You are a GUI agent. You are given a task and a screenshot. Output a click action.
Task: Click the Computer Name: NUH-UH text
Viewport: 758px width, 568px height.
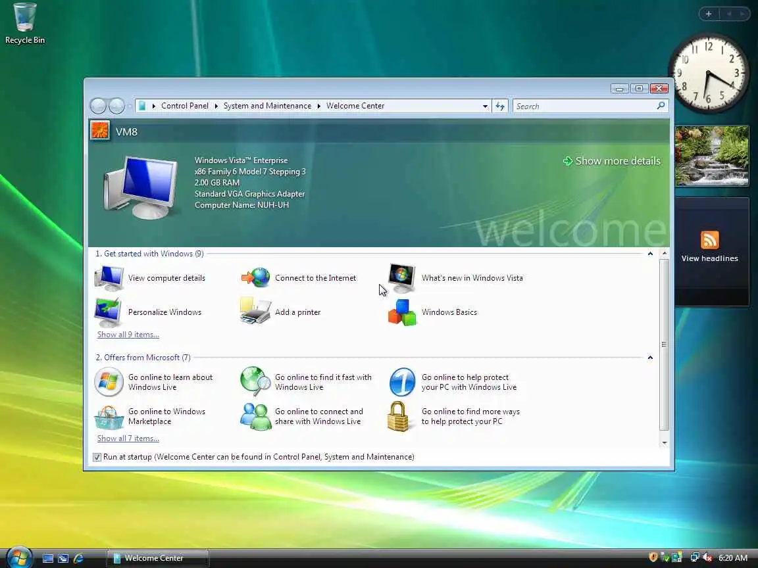pyautogui.click(x=241, y=205)
